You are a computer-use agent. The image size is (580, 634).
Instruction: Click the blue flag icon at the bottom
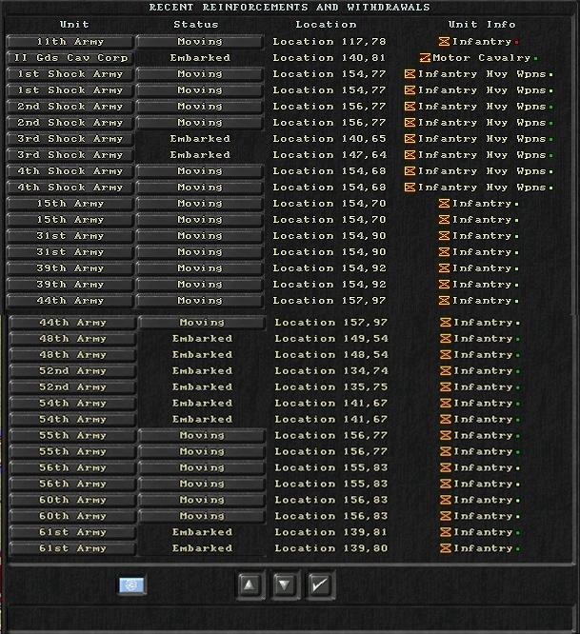pyautogui.click(x=131, y=585)
